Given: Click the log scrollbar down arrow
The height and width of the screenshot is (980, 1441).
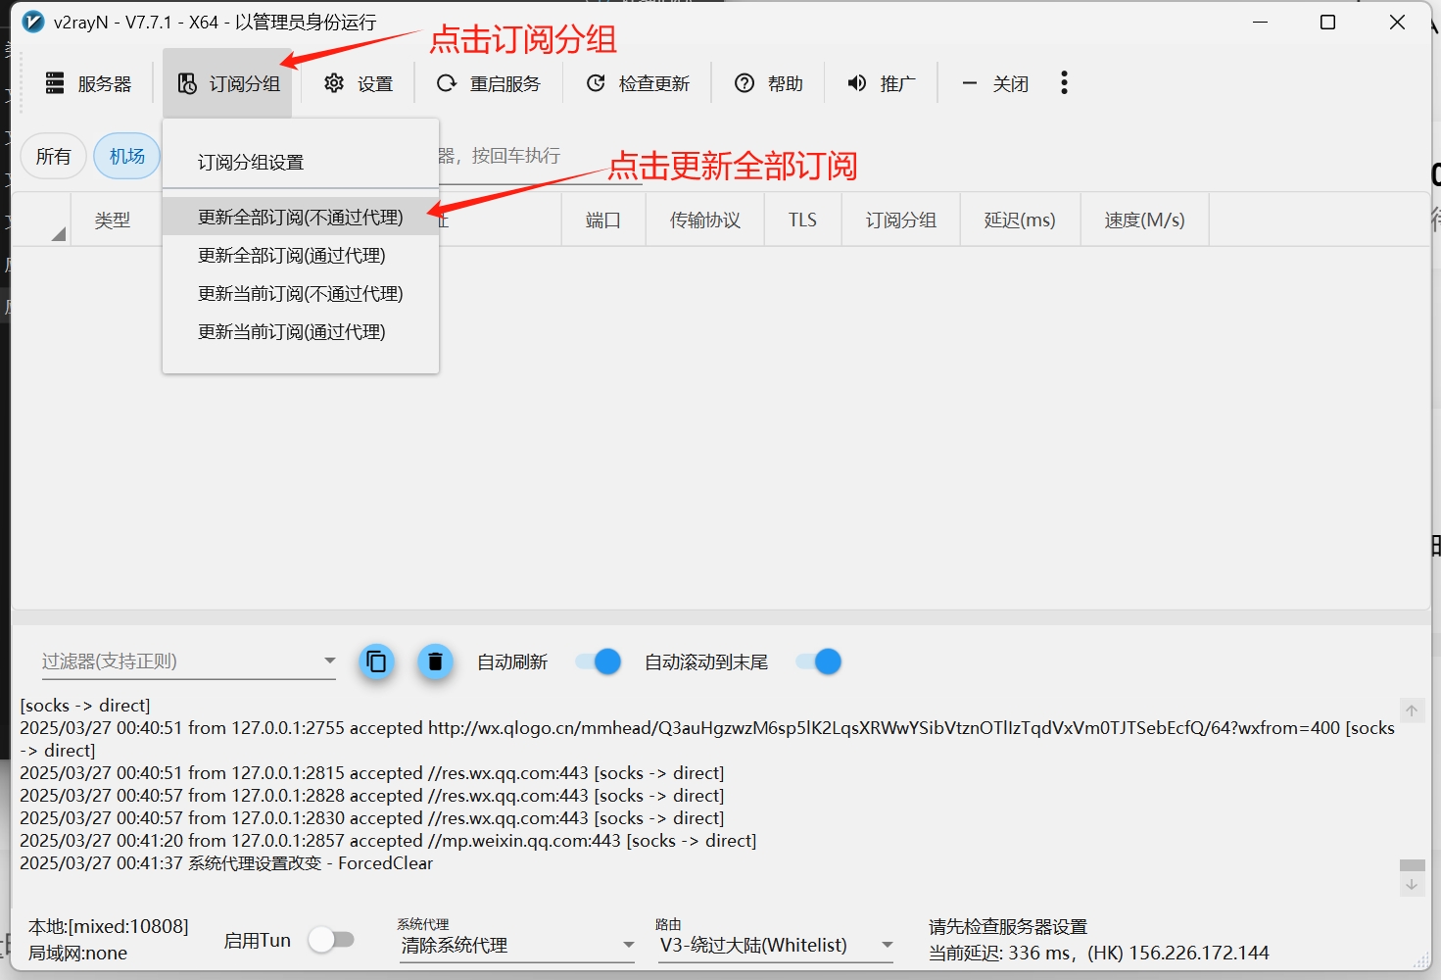Looking at the screenshot, I should pyautogui.click(x=1412, y=885).
